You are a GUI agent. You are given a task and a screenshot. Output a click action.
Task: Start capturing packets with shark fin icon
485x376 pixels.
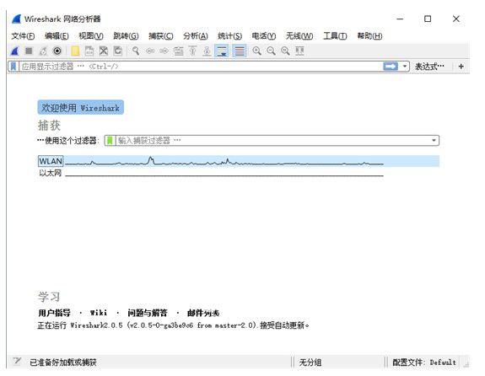pos(15,51)
